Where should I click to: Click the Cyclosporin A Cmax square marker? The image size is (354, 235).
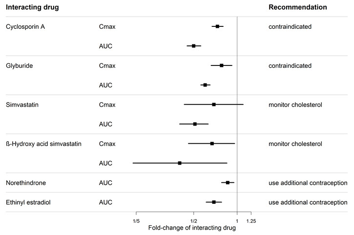click(217, 26)
